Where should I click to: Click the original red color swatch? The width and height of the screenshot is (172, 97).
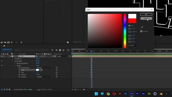(132, 21)
